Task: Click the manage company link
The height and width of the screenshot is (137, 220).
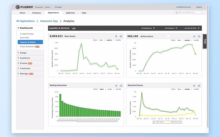Action: 58,7
